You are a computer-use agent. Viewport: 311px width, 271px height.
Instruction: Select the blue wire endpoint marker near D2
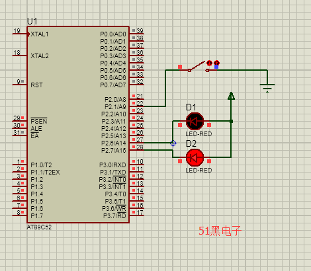tap(173, 143)
